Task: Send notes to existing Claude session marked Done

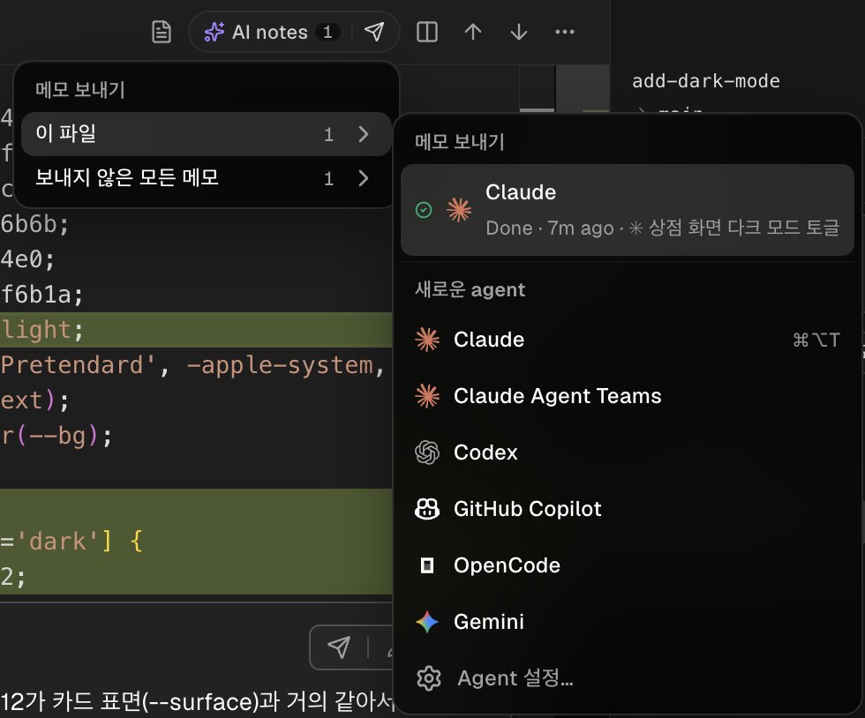Action: coord(628,210)
